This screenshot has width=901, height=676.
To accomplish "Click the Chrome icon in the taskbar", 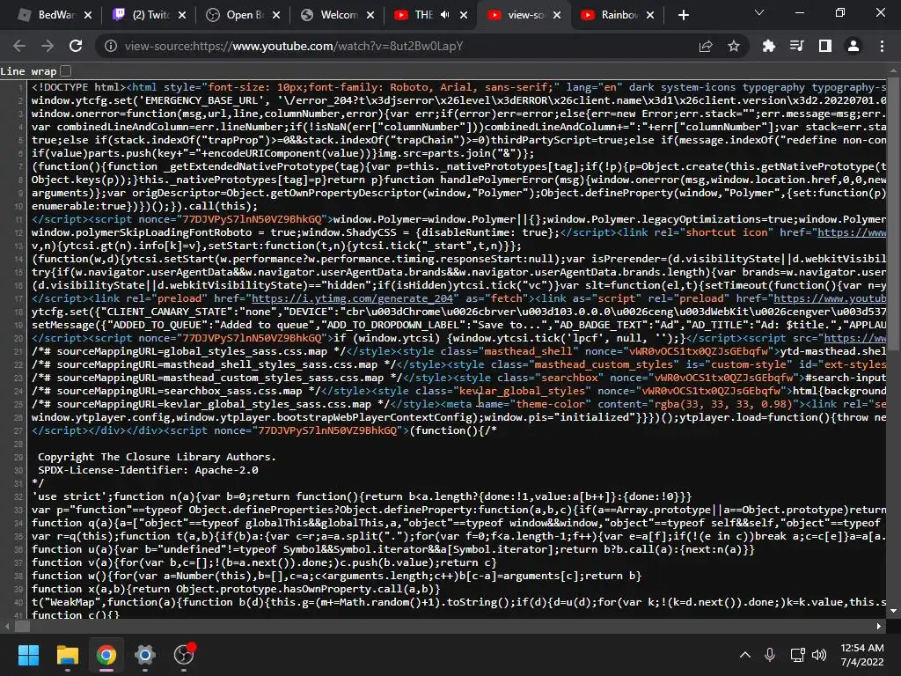I will click(x=106, y=655).
